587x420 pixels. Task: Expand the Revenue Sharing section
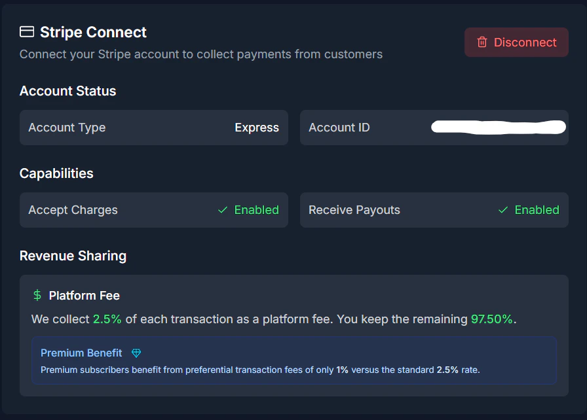(x=73, y=256)
